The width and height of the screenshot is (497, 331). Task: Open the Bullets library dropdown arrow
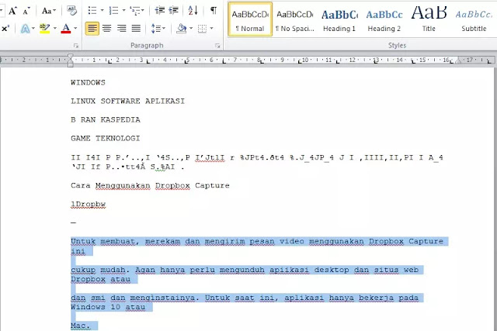(102, 10)
